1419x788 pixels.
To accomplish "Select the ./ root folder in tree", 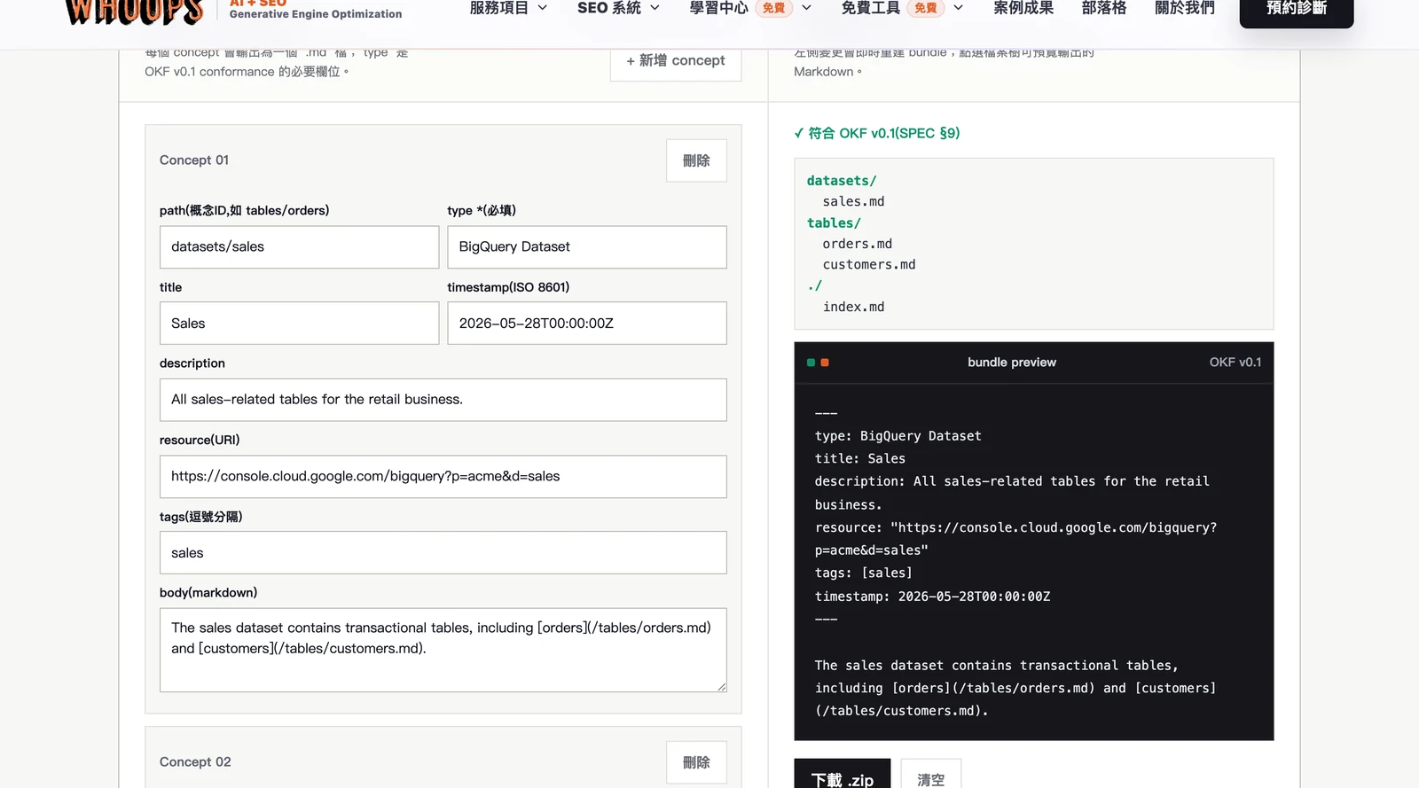I will [815, 285].
